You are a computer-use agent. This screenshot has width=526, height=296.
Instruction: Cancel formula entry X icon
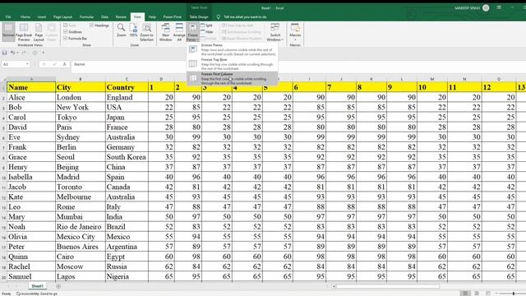(x=44, y=64)
